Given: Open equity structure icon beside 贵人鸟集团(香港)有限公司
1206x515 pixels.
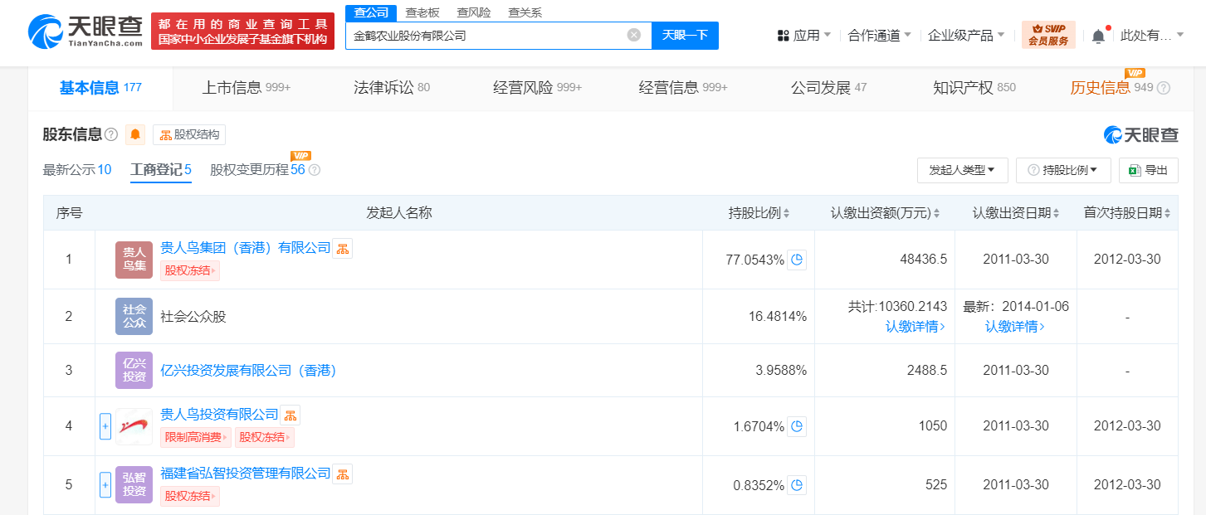Looking at the screenshot, I should 343,248.
